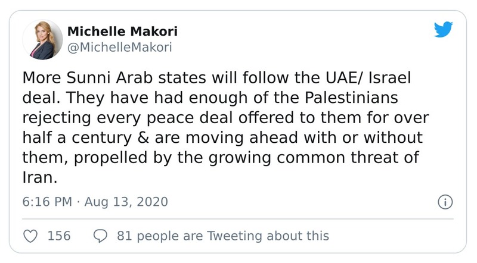Click the 6:16 PM timestamp
The height and width of the screenshot is (263, 477).
tap(45, 202)
